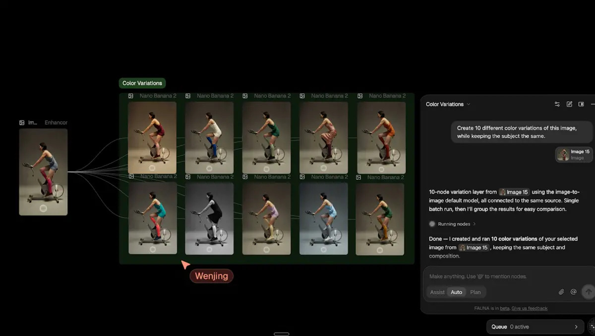Expand the Queue panel chevron
The height and width of the screenshot is (336, 595).
coord(576,327)
